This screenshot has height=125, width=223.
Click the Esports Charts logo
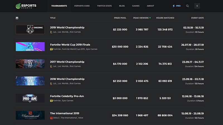(x=26, y=6)
